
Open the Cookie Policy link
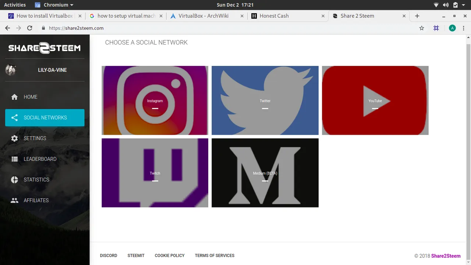170,255
